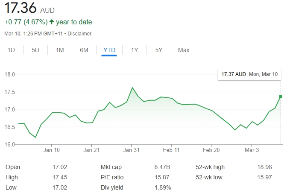Click the +0.77 (4.67%) change text
Screen dimensions: 290x193
pos(26,22)
